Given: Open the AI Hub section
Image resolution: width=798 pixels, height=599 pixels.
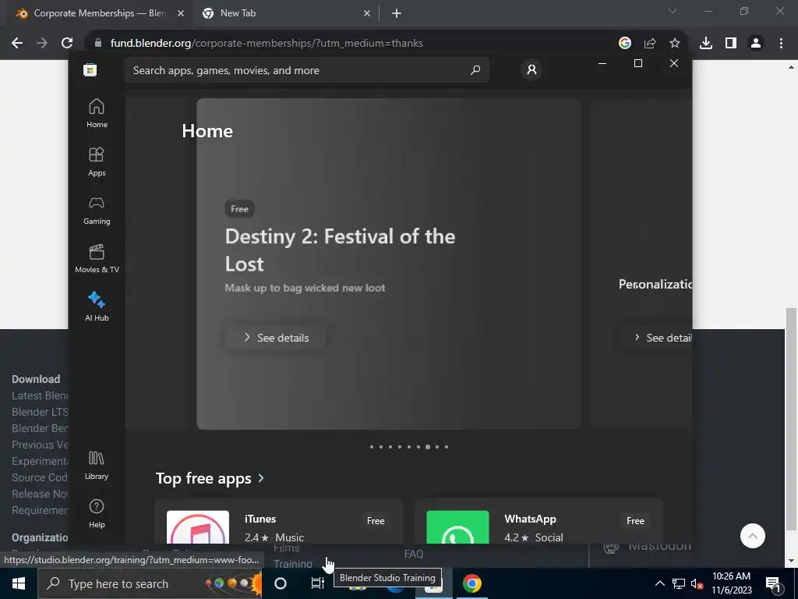Looking at the screenshot, I should [x=97, y=307].
